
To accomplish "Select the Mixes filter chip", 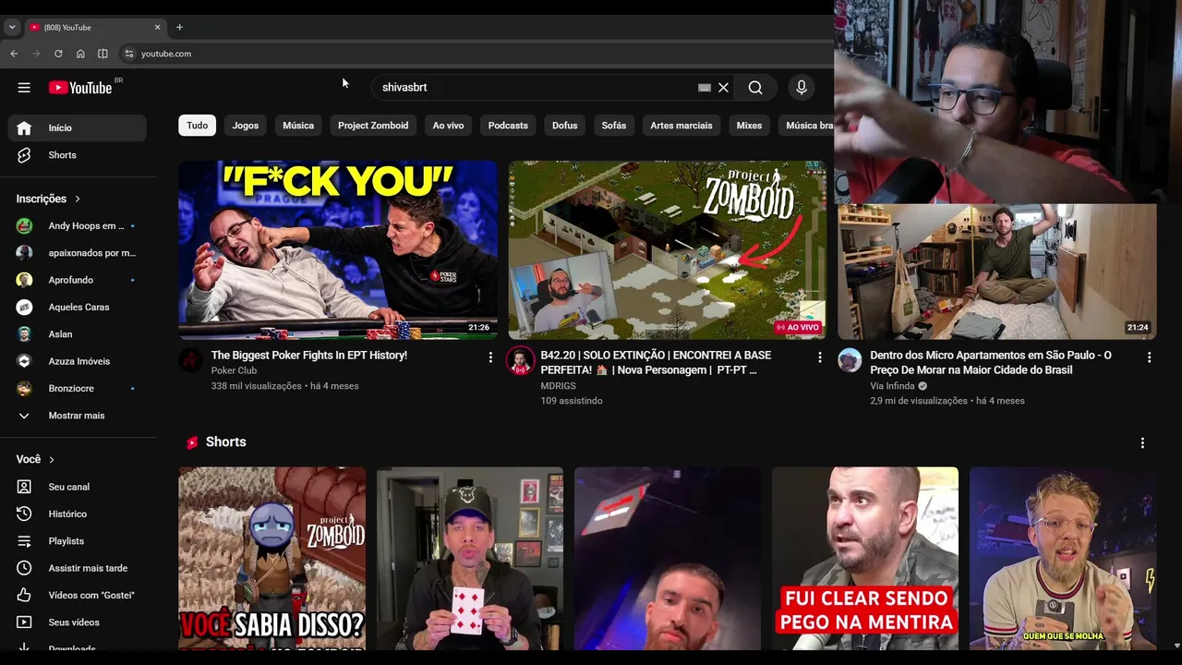I will [x=749, y=126].
